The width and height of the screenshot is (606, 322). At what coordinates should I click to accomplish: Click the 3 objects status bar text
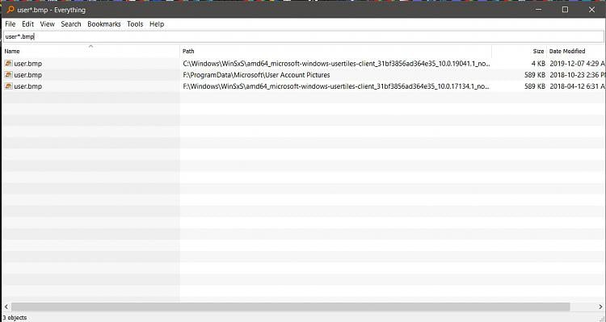pos(15,317)
